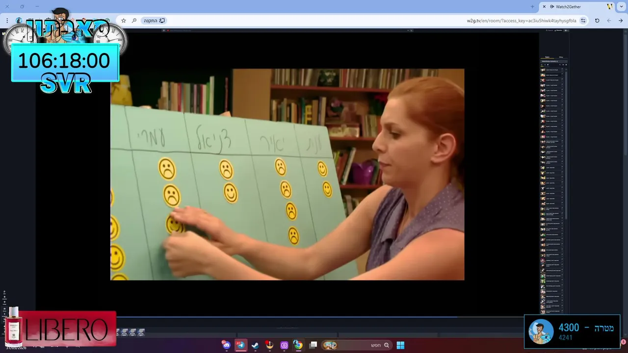The width and height of the screenshot is (628, 353).
Task: Open the Chrome three-dot menu
Action: click(x=7, y=21)
